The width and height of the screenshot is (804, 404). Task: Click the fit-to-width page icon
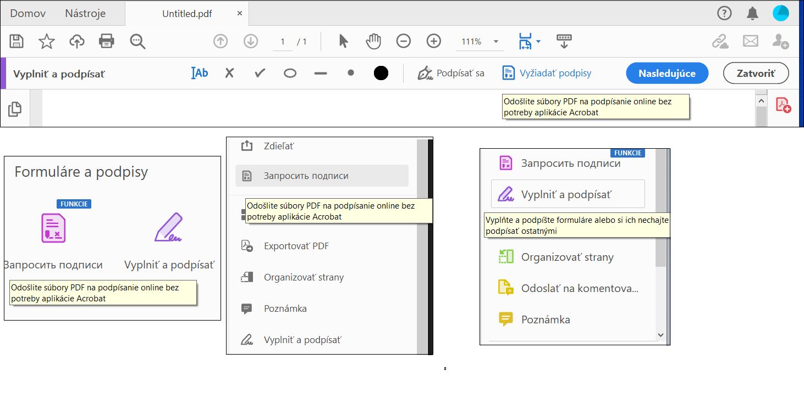coord(525,41)
